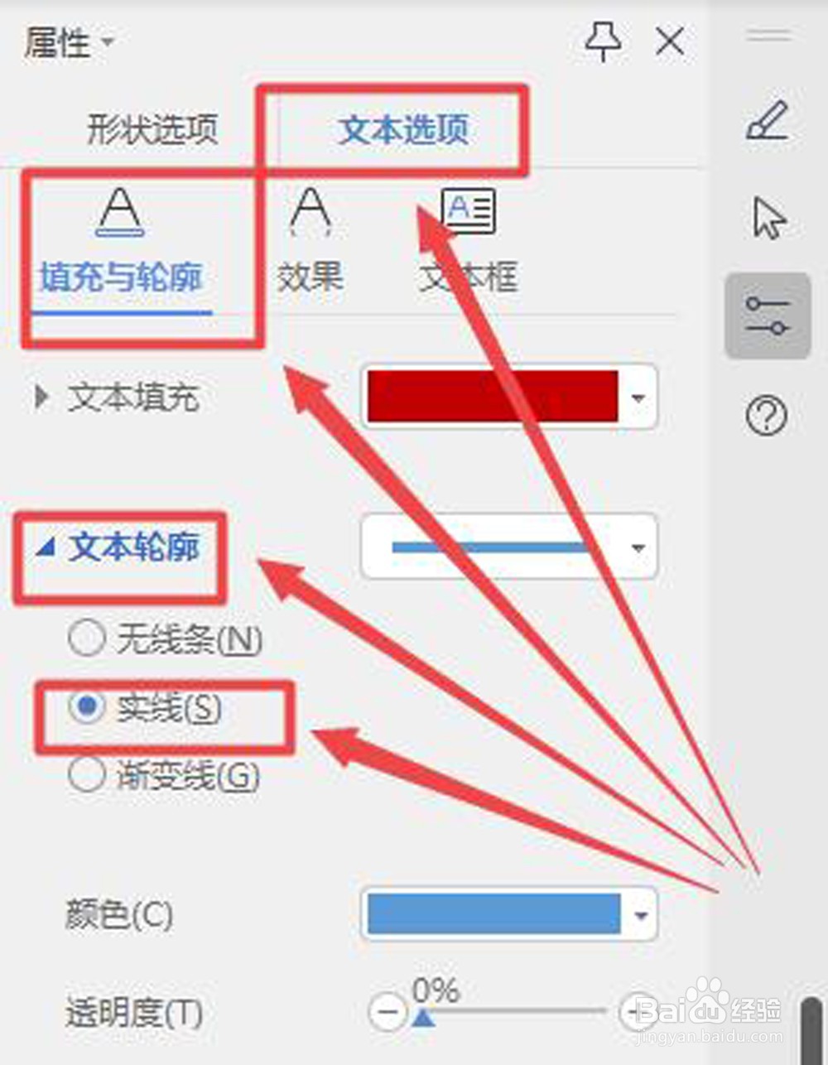Open the 效果 text effects icon
This screenshot has height=1065, width=828.
310,241
